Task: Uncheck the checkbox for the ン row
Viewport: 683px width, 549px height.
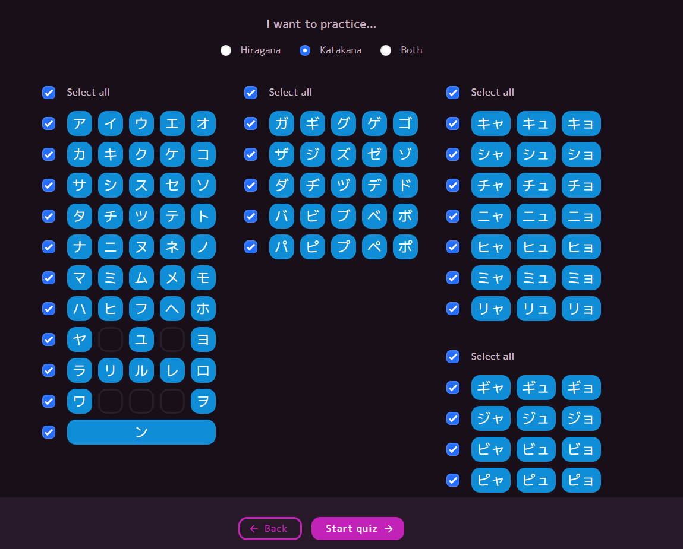Action: [x=49, y=432]
